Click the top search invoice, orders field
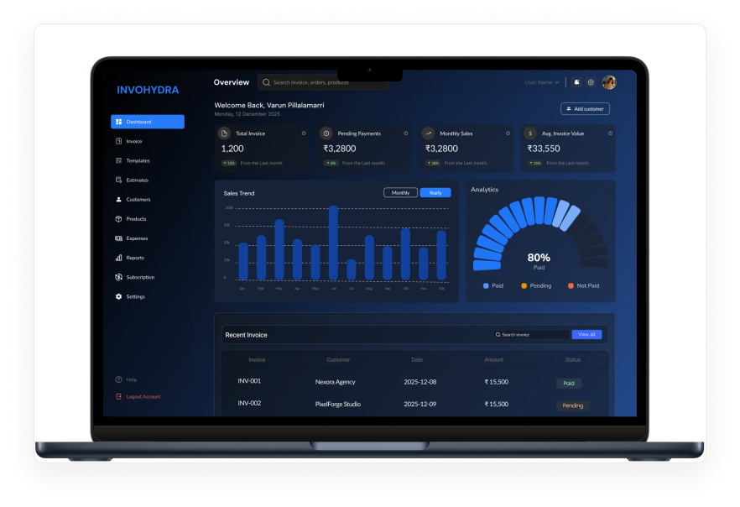 (x=323, y=82)
